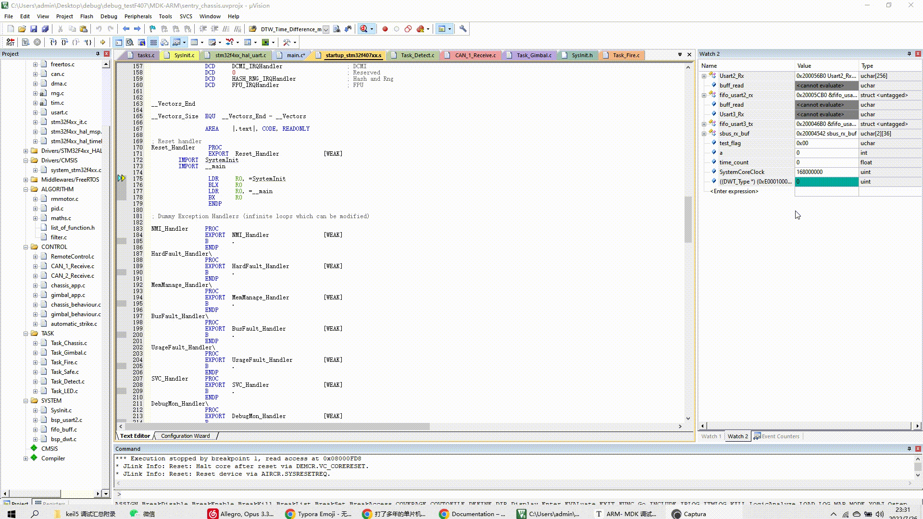Image resolution: width=923 pixels, height=519 pixels.
Task: Open the Configuration Wizard view
Action: click(185, 436)
